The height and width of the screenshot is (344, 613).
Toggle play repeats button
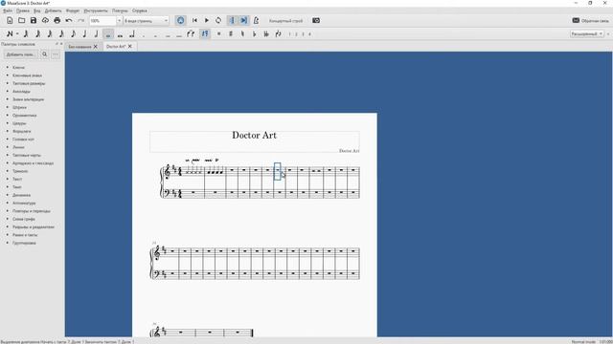(232, 20)
